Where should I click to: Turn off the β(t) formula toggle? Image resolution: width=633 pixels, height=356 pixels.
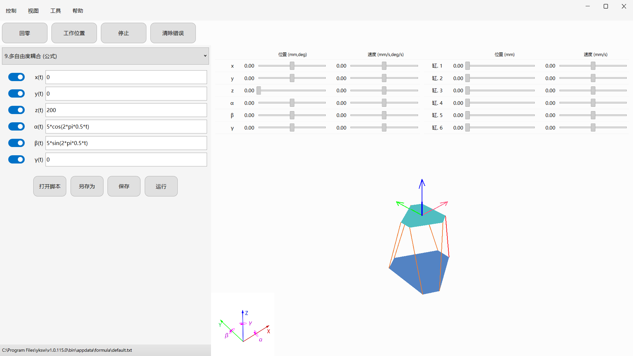16,143
